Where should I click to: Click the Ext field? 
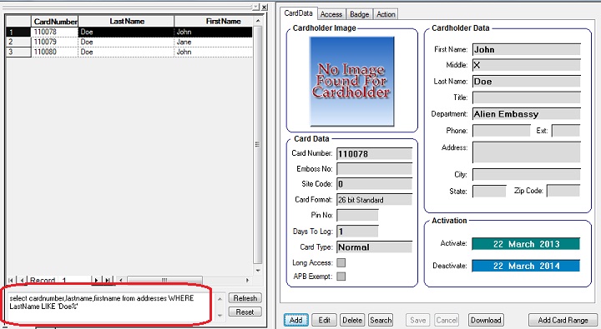click(x=566, y=131)
